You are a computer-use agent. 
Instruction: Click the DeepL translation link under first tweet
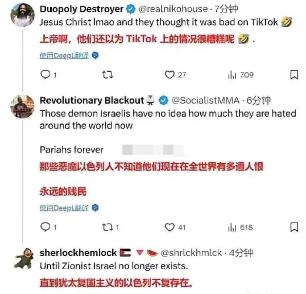(64, 55)
